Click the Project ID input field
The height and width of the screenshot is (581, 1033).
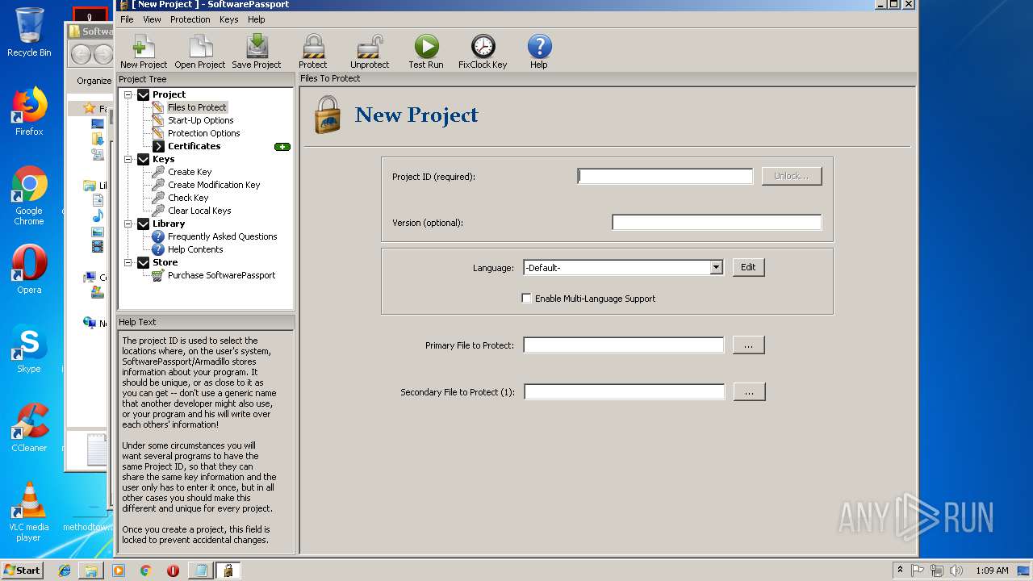665,176
